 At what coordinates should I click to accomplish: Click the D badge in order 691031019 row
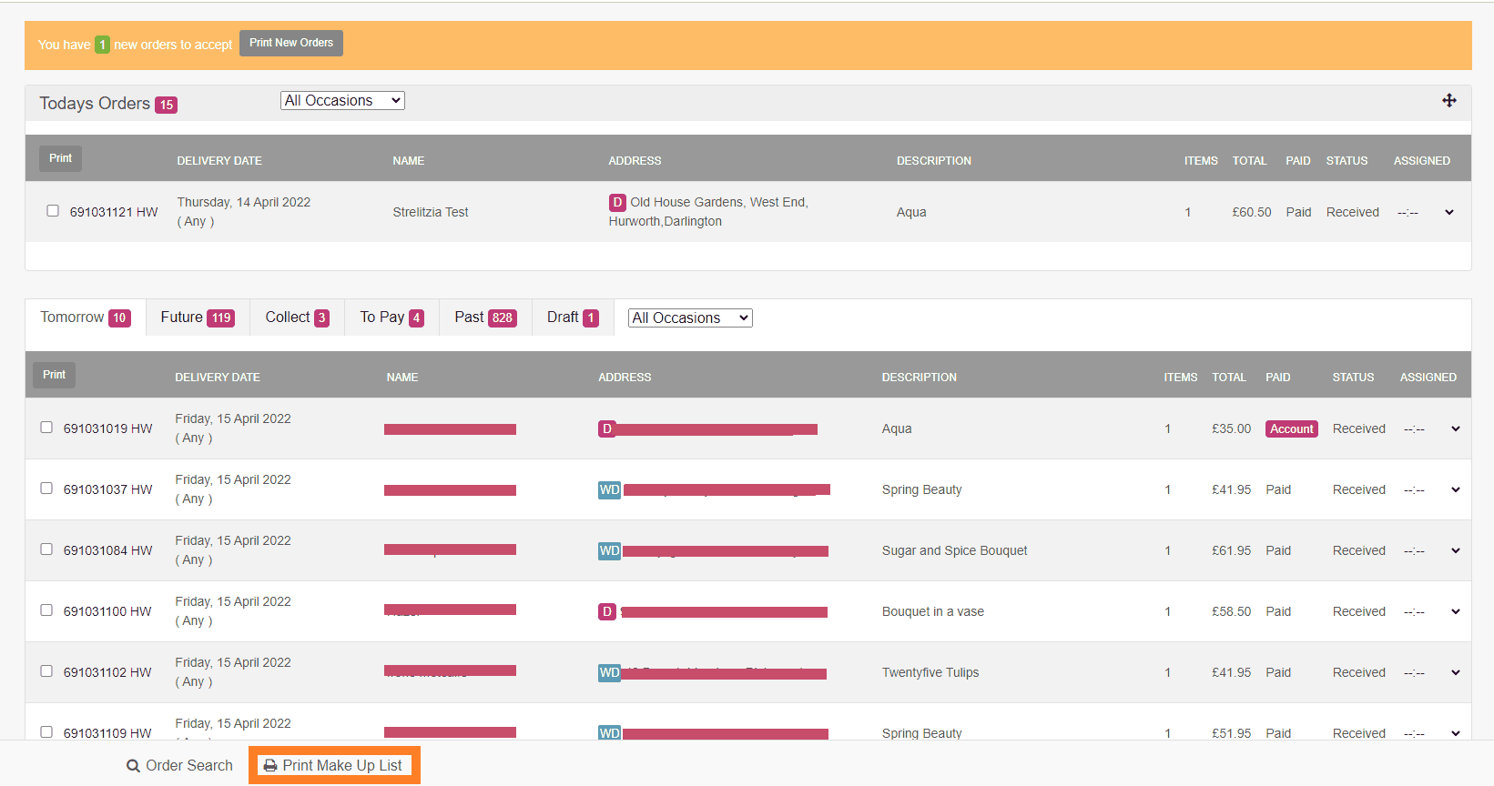pyautogui.click(x=607, y=428)
